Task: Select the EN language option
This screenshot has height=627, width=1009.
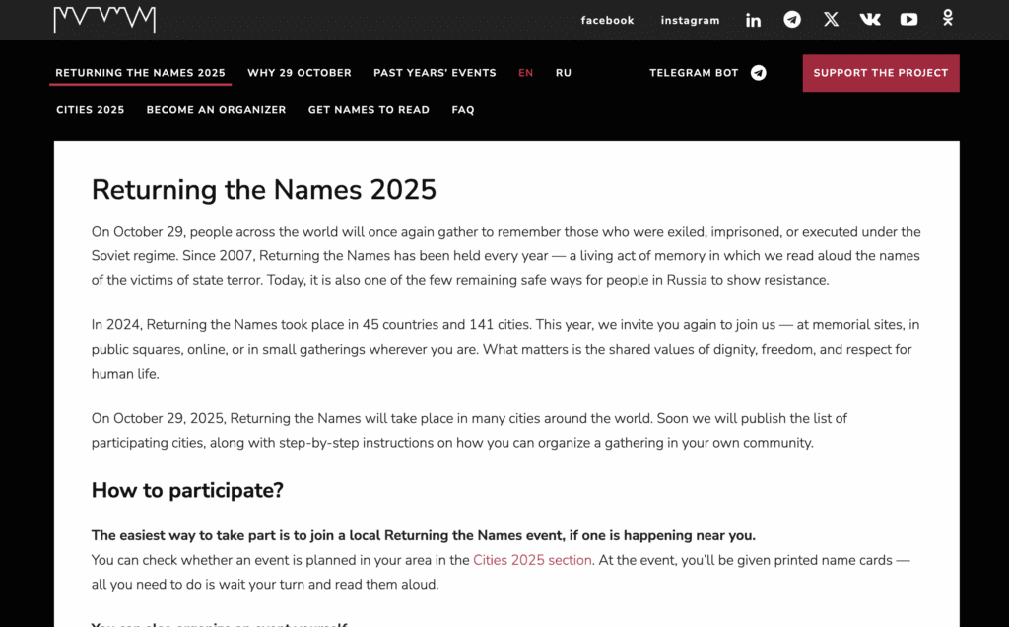Action: pos(526,73)
